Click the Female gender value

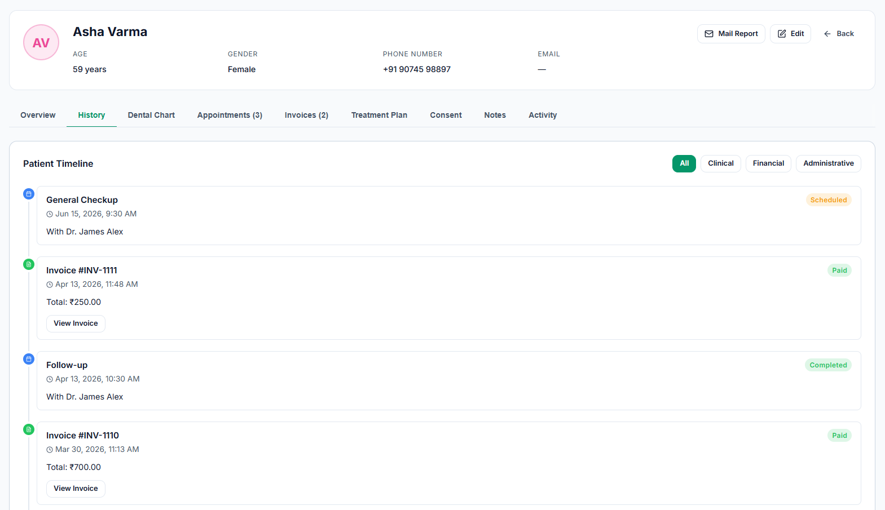point(241,69)
